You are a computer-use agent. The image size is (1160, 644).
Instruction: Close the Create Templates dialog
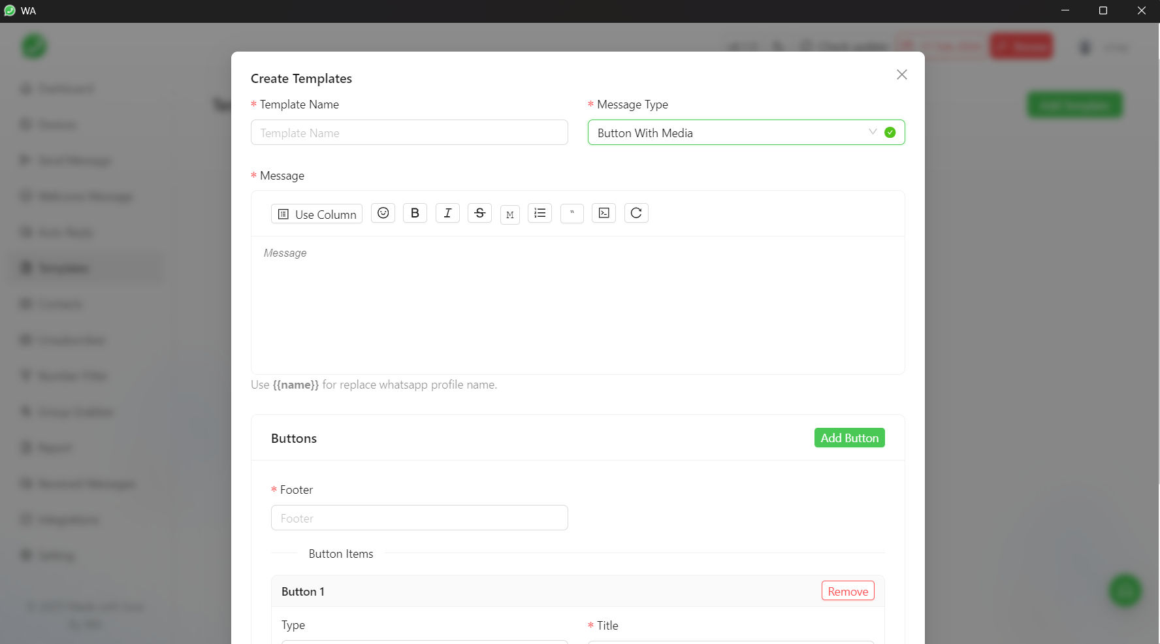tap(901, 74)
